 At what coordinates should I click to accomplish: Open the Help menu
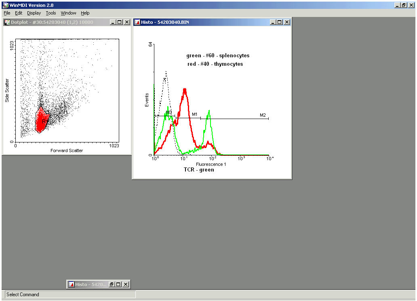pyautogui.click(x=85, y=13)
